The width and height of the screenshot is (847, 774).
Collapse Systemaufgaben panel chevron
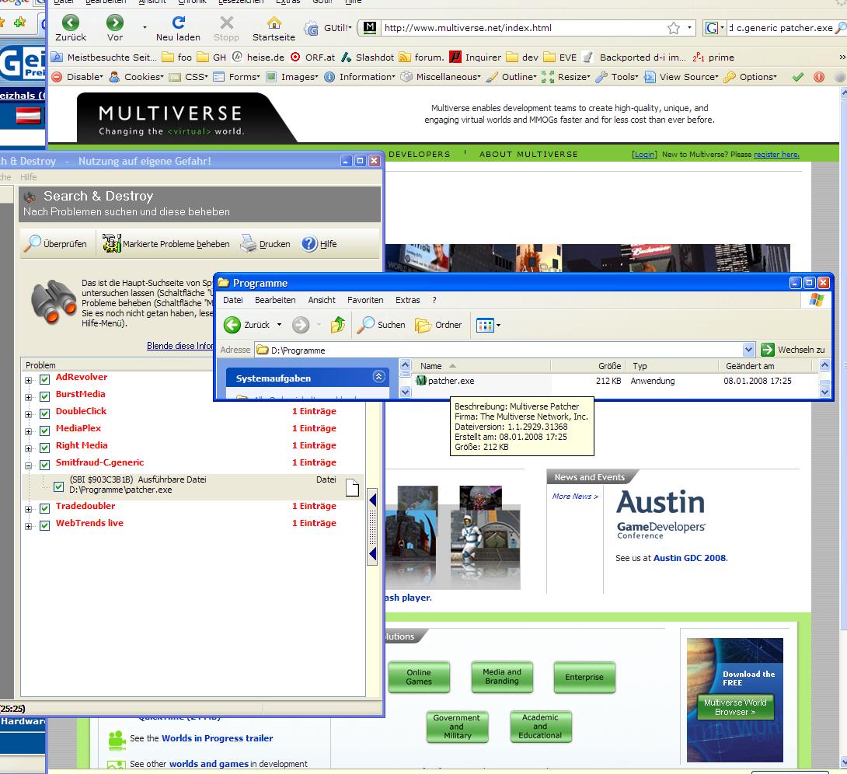tap(378, 377)
